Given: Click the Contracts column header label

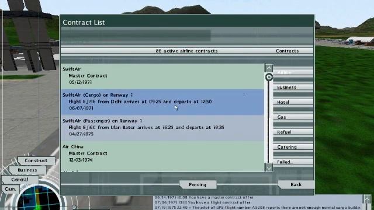Looking at the screenshot, I should (287, 51).
